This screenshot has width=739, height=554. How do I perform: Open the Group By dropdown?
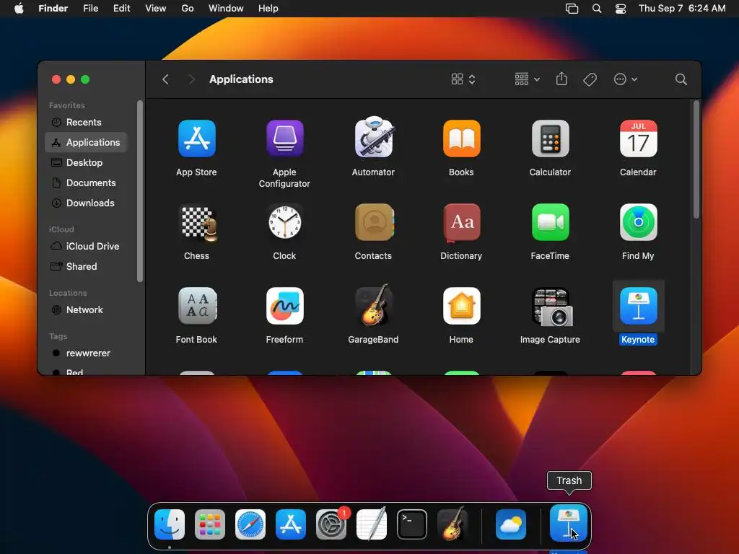pyautogui.click(x=527, y=79)
